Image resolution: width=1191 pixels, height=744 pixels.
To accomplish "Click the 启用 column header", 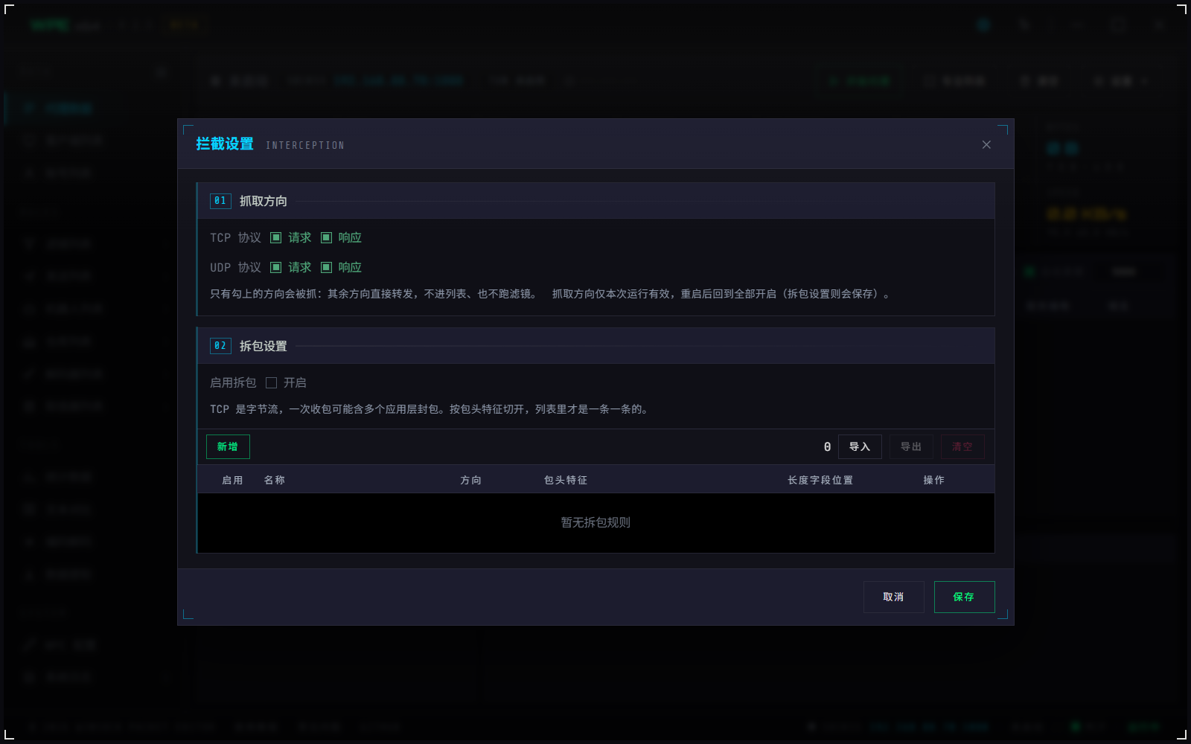I will 232,481.
